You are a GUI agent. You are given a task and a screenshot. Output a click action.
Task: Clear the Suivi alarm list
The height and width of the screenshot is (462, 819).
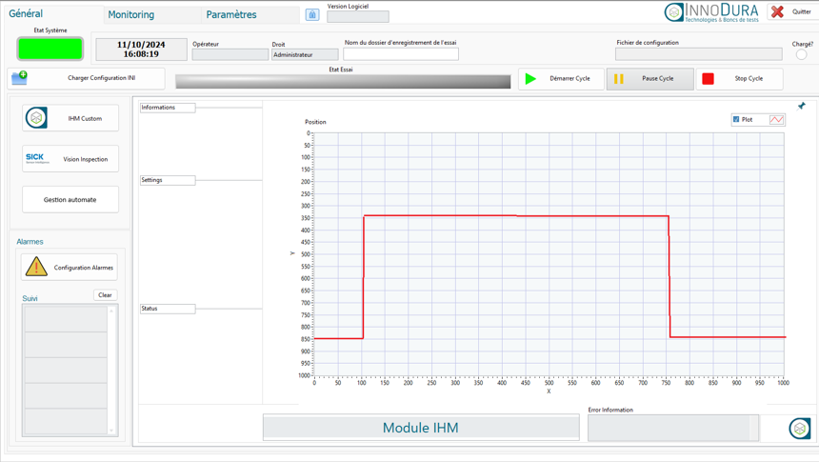tap(105, 295)
